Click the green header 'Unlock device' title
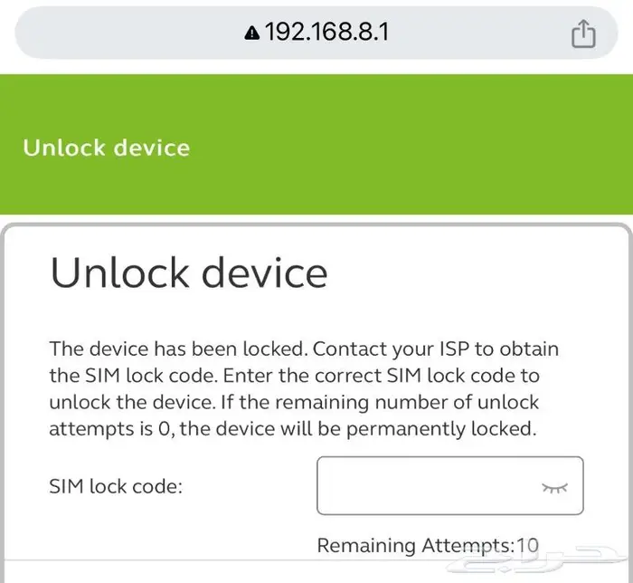This screenshot has width=633, height=583. point(106,148)
